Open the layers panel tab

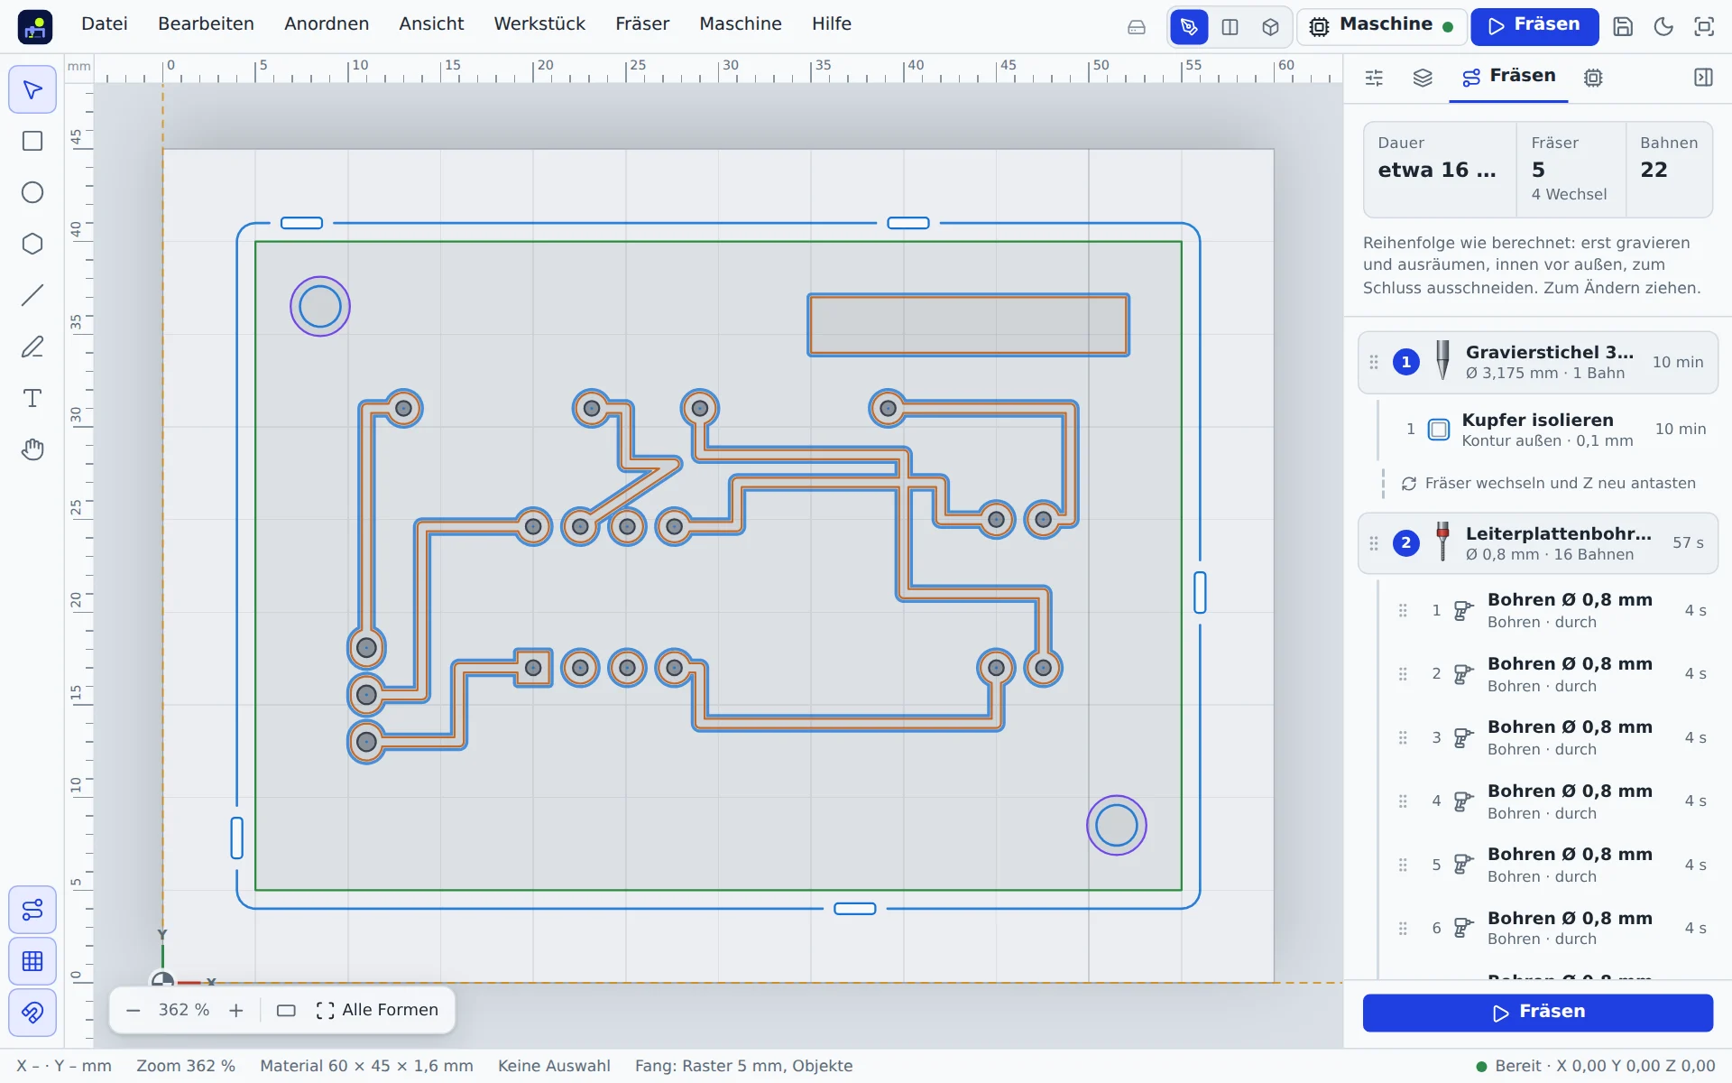[1423, 78]
